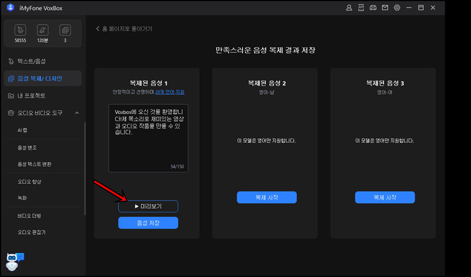
Task: Open the 29개 언어 지원 link
Action: pos(170,92)
